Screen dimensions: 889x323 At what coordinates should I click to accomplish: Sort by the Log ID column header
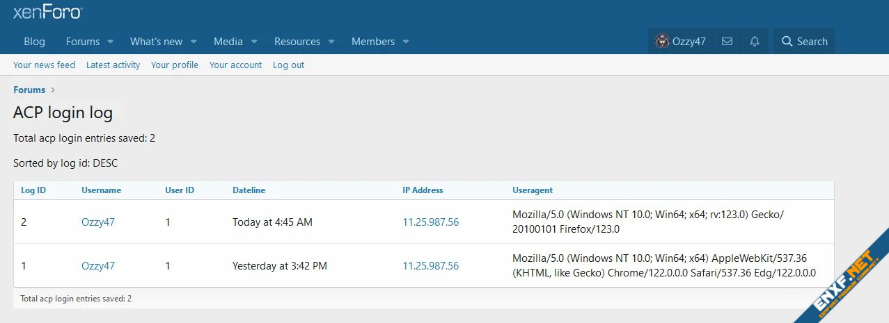(33, 190)
